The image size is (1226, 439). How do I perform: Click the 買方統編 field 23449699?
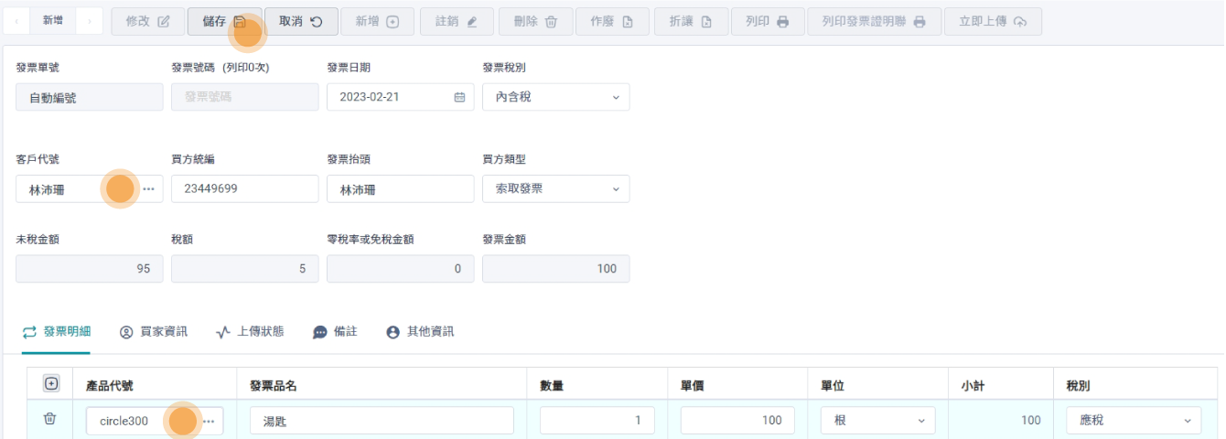pyautogui.click(x=244, y=189)
